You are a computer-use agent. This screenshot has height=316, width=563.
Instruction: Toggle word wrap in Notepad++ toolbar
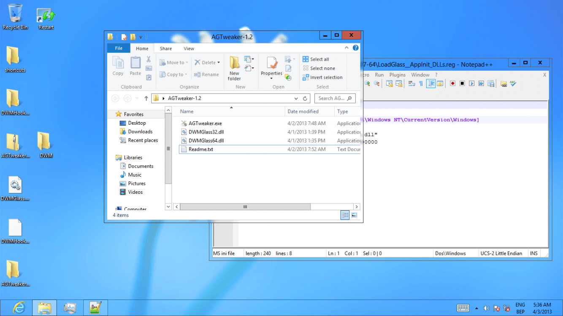tap(411, 84)
